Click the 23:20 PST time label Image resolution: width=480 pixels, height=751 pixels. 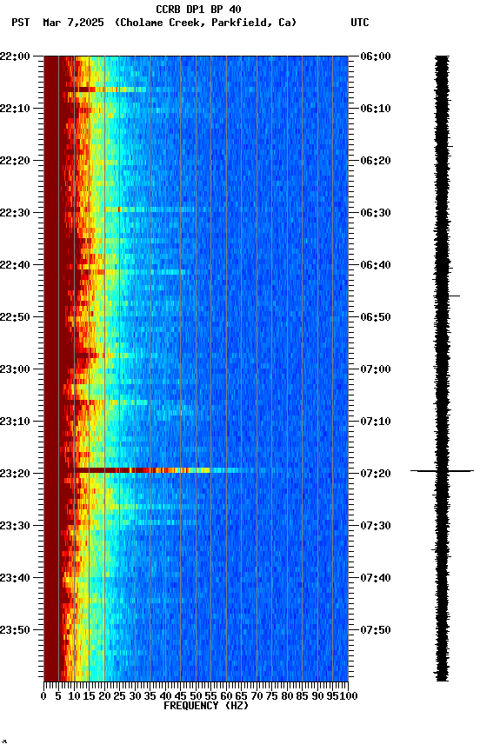(x=15, y=475)
